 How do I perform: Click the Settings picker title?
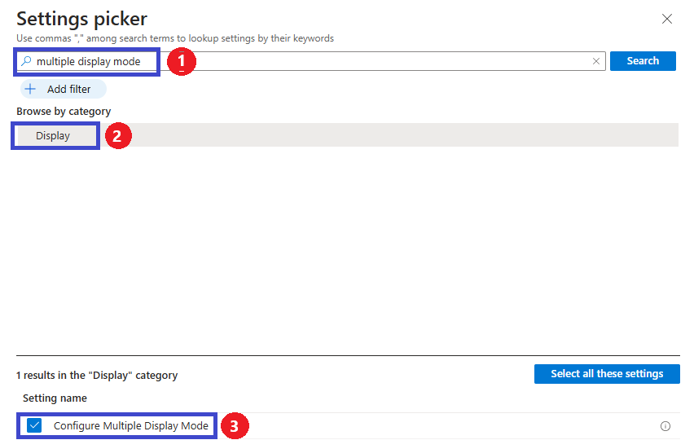coord(82,19)
